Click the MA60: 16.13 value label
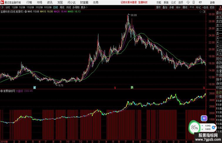The width and height of the screenshot is (222, 143). tap(74, 12)
